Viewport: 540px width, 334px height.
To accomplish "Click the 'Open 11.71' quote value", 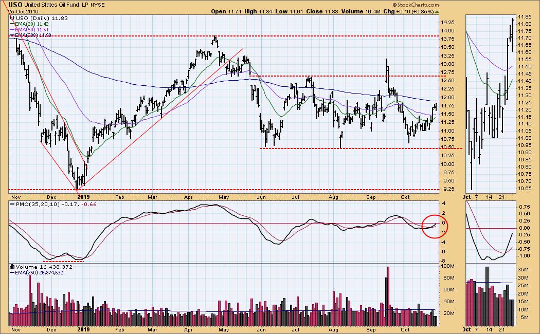I will coord(226,11).
